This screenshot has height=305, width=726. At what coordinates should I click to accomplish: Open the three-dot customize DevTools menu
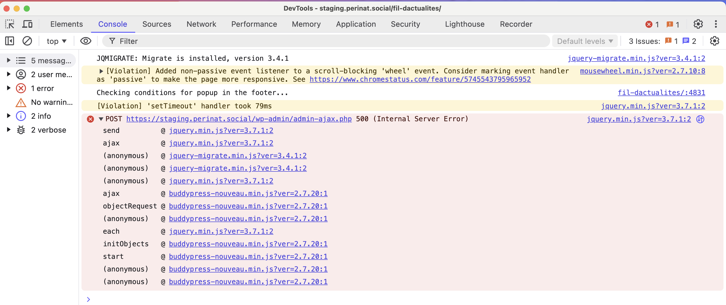pyautogui.click(x=716, y=24)
